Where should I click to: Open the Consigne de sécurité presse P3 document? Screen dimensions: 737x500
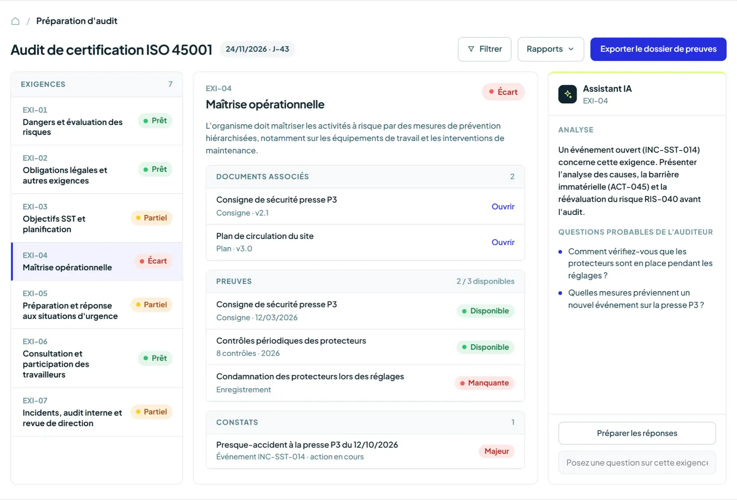click(x=503, y=207)
